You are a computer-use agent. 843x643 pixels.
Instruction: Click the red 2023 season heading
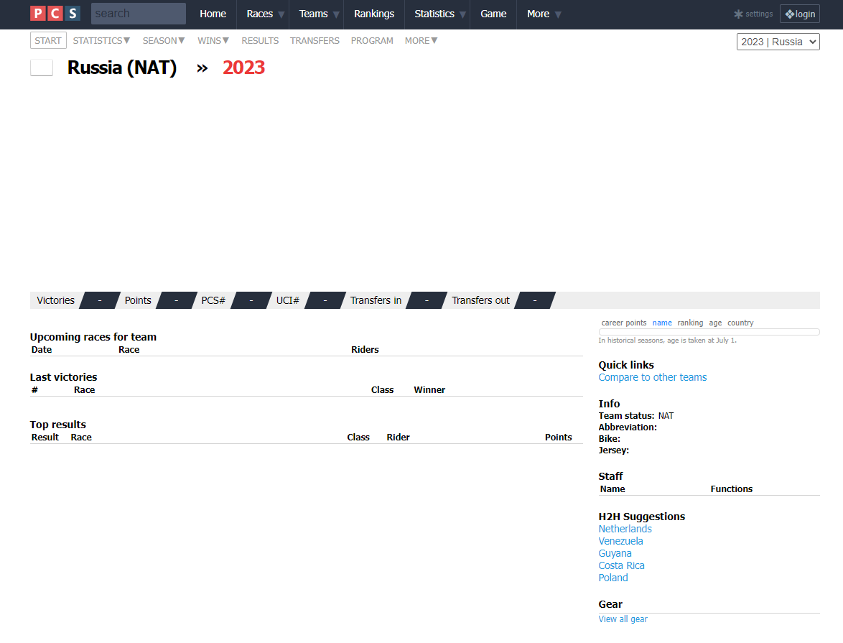(x=244, y=68)
